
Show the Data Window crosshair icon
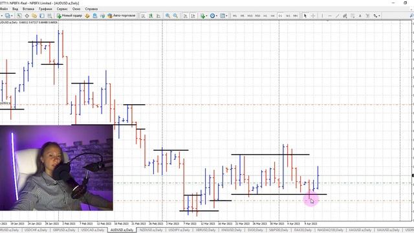pyautogui.click(x=27, y=16)
